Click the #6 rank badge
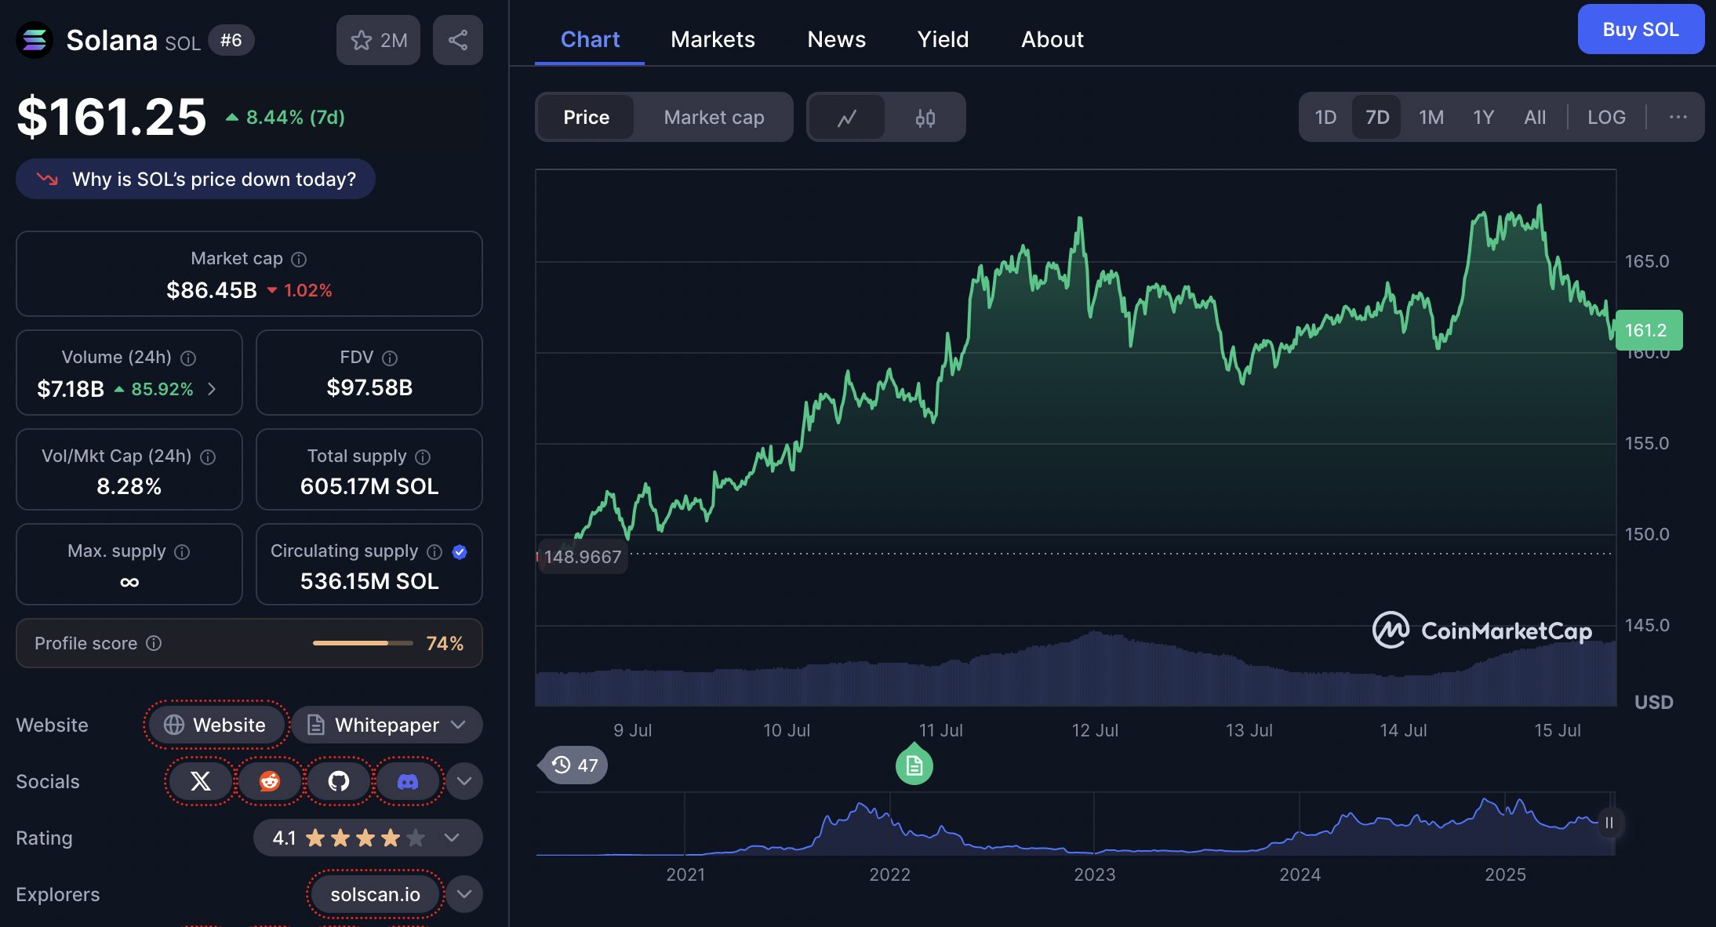 point(231,40)
